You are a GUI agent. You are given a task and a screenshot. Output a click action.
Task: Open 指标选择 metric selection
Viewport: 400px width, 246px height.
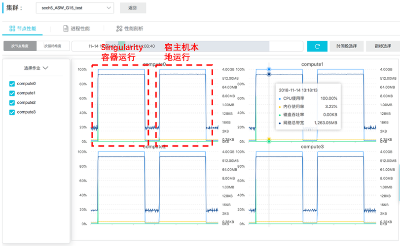(x=383, y=46)
